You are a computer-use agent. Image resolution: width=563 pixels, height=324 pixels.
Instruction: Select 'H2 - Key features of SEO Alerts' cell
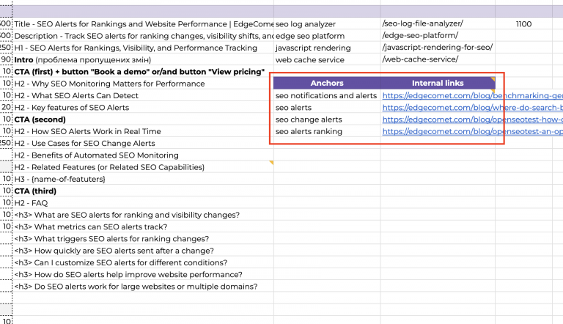143,108
